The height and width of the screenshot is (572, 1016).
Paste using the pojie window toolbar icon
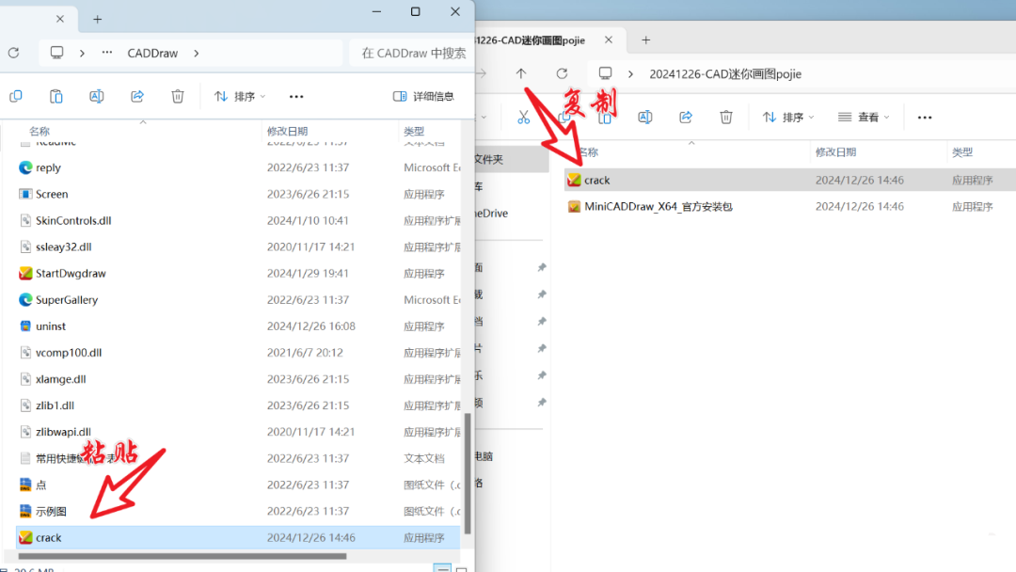point(605,118)
